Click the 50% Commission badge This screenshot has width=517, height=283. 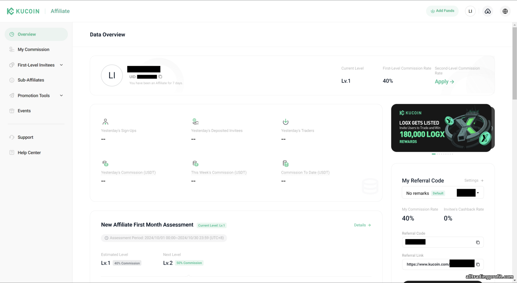(189, 263)
